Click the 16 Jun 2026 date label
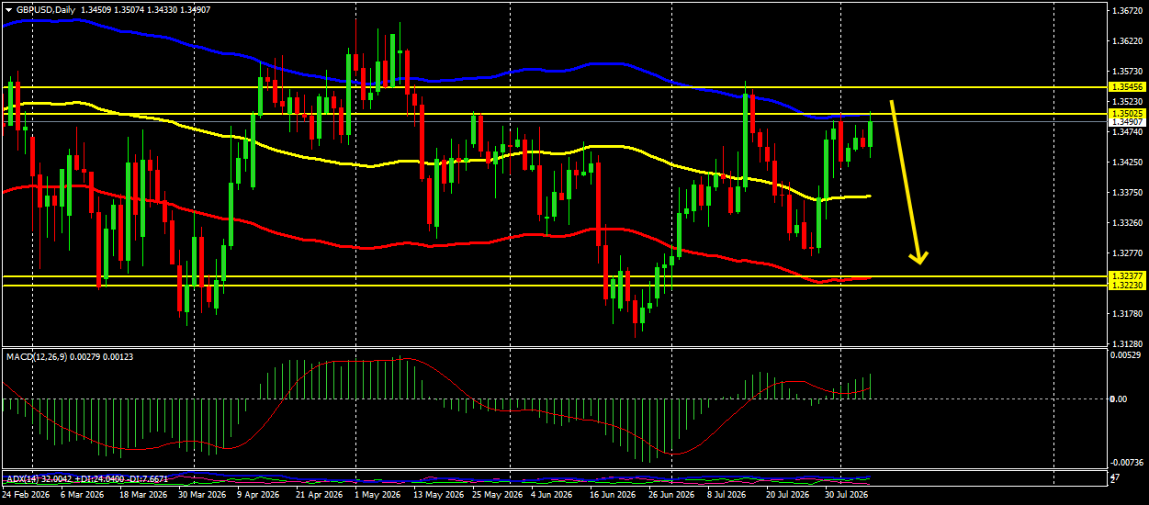 pyautogui.click(x=613, y=494)
